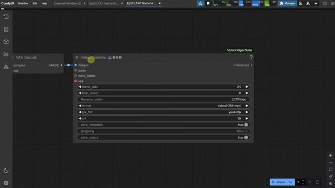
Task: Click the Filenames output socket
Action: tap(251, 65)
